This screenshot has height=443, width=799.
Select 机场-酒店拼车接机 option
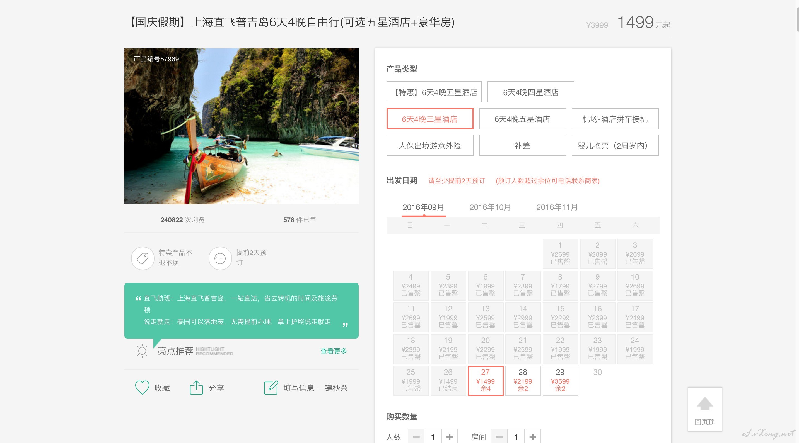615,119
